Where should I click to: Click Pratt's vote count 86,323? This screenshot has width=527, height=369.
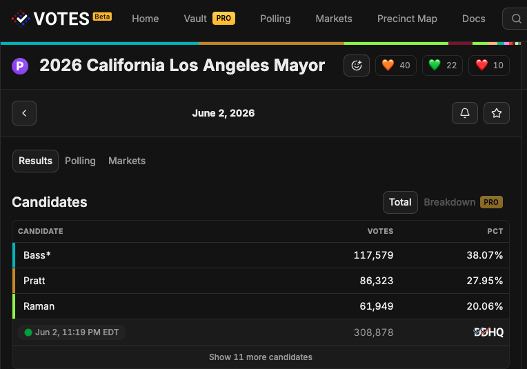pos(377,281)
